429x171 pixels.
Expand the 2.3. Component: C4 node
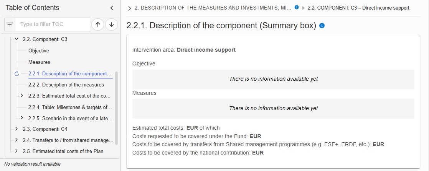(16, 129)
